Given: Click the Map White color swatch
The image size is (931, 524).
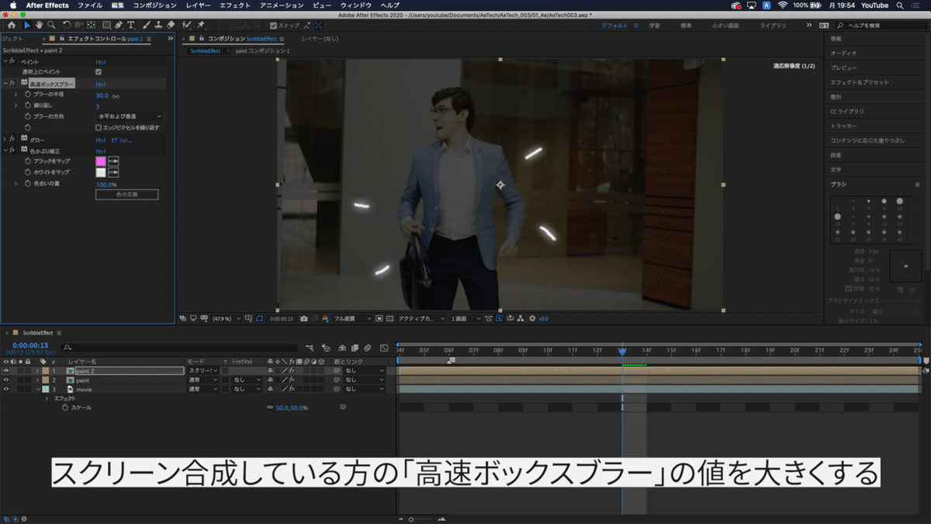Looking at the screenshot, I should click(100, 172).
